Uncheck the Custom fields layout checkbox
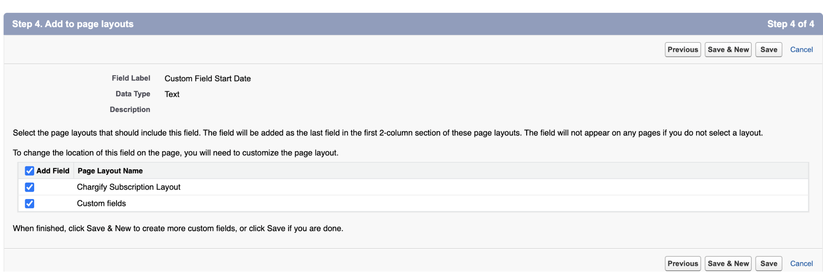 pyautogui.click(x=30, y=204)
